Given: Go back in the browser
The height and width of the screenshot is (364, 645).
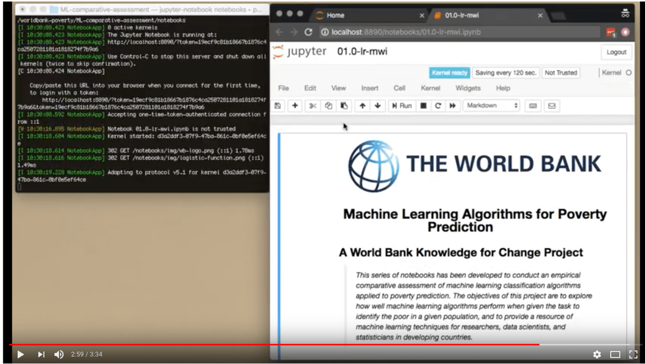Looking at the screenshot, I should click(279, 32).
